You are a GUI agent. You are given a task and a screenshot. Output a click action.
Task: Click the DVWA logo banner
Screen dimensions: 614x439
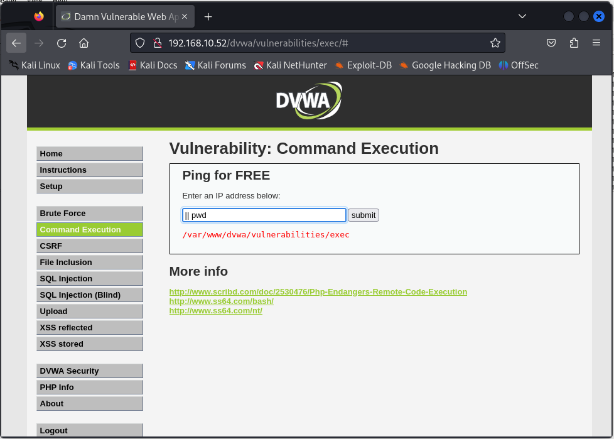coord(309,100)
